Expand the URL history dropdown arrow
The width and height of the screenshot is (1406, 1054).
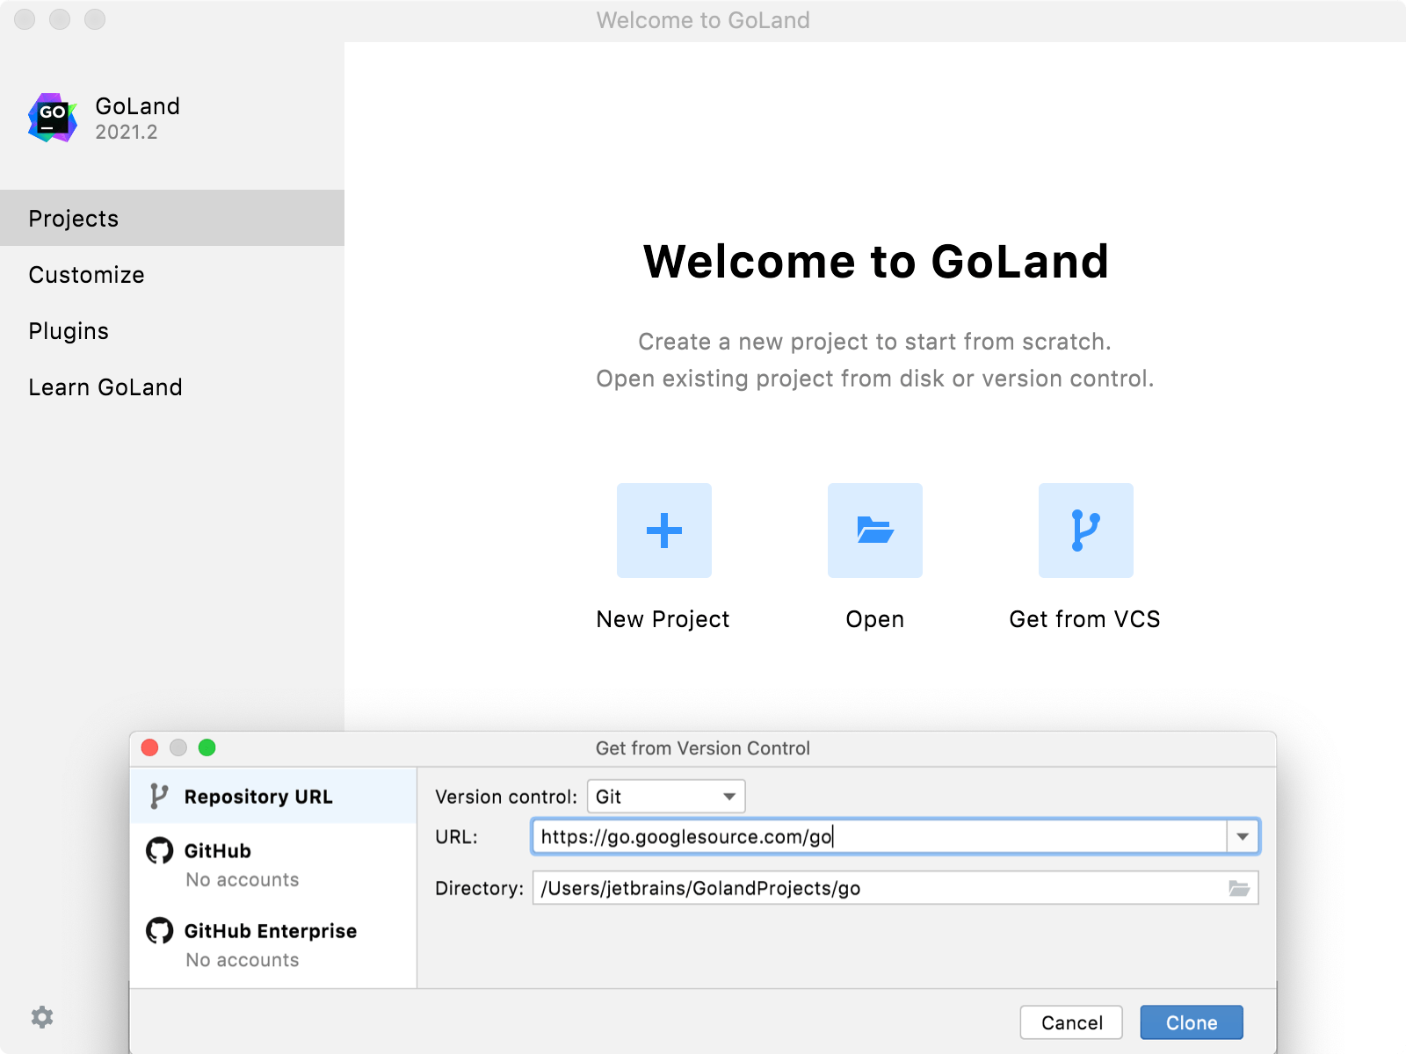[x=1243, y=836]
